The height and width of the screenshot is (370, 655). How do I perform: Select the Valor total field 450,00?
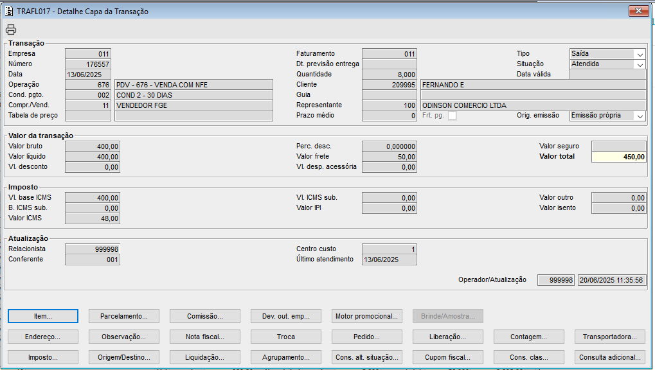pos(618,157)
